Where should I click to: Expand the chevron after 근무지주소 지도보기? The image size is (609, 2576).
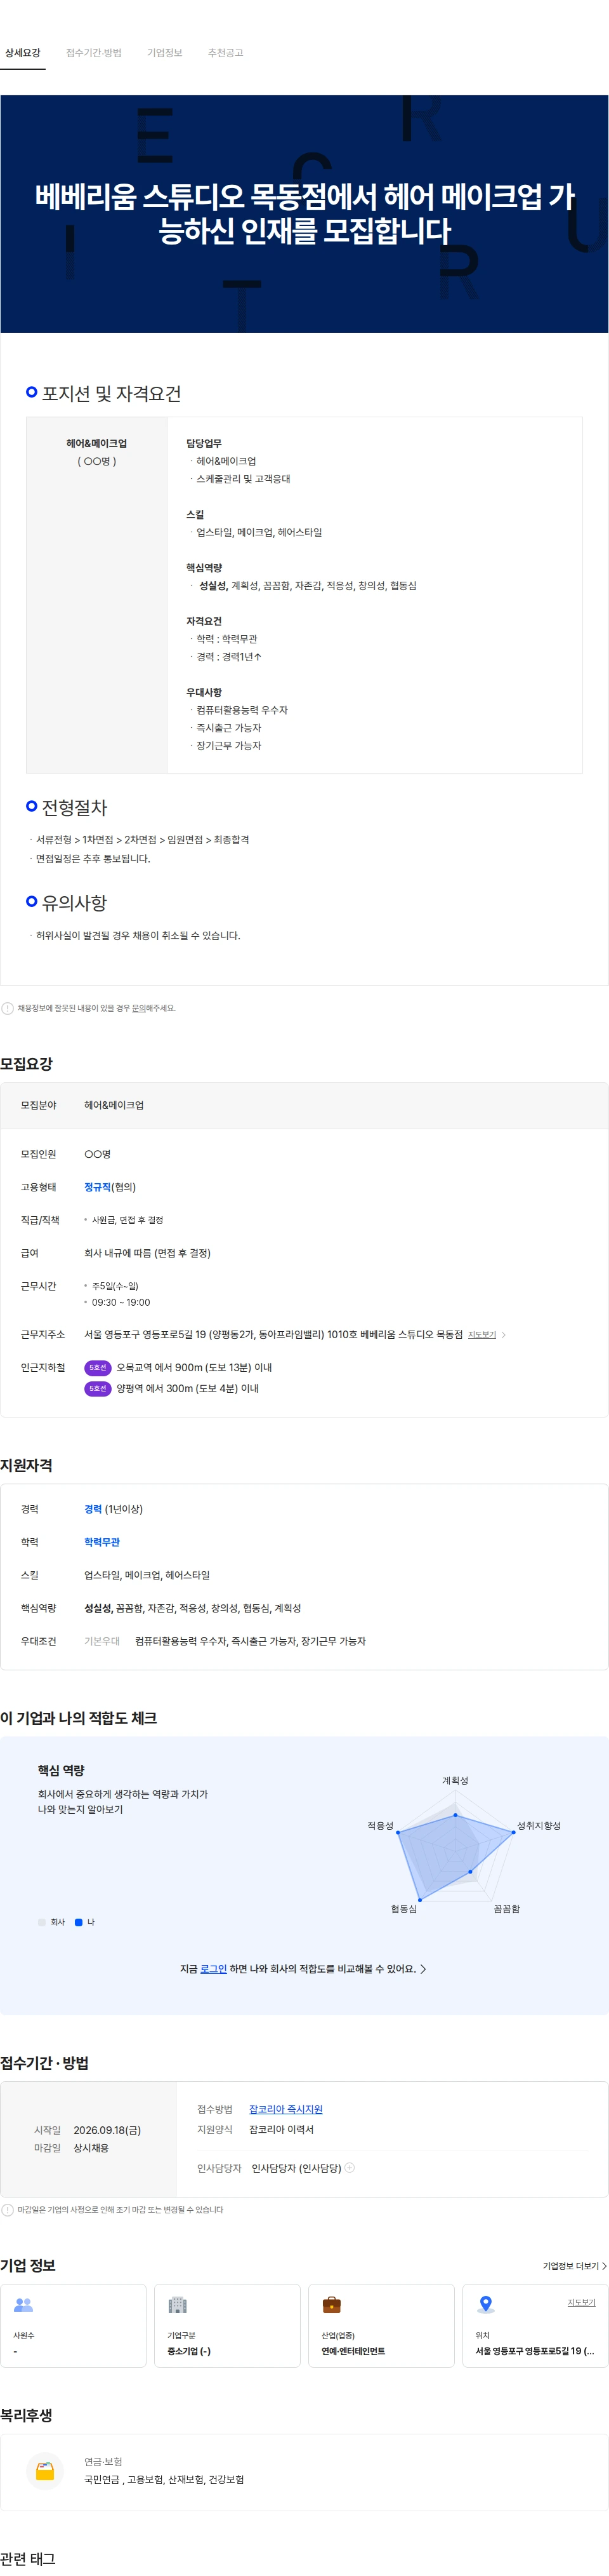click(503, 1335)
